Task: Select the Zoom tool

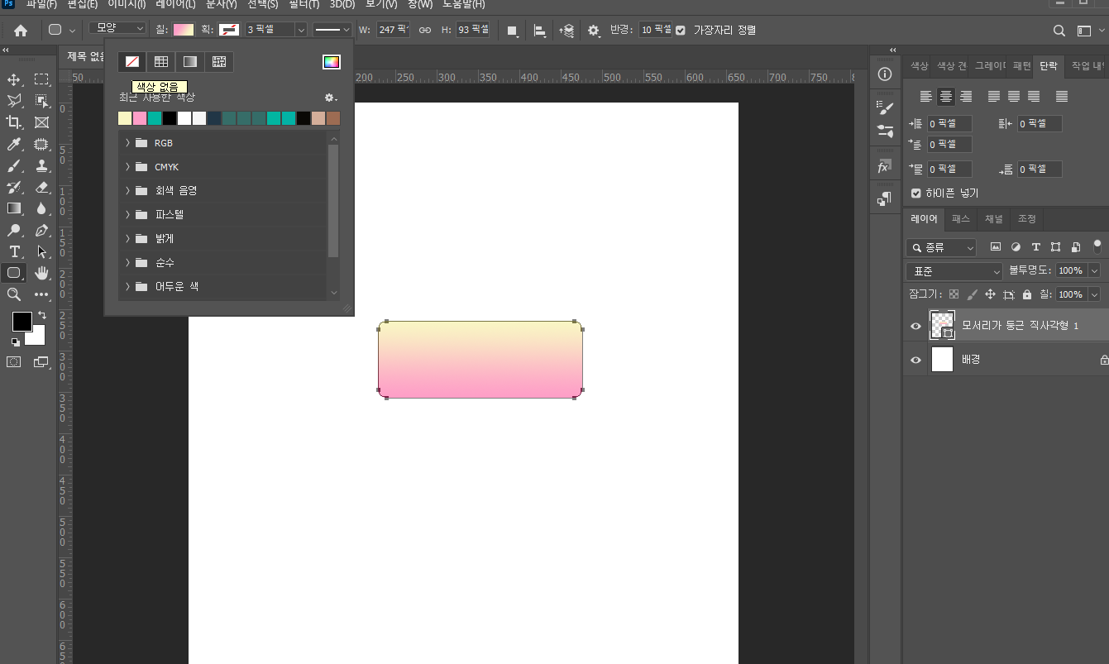Action: tap(14, 294)
